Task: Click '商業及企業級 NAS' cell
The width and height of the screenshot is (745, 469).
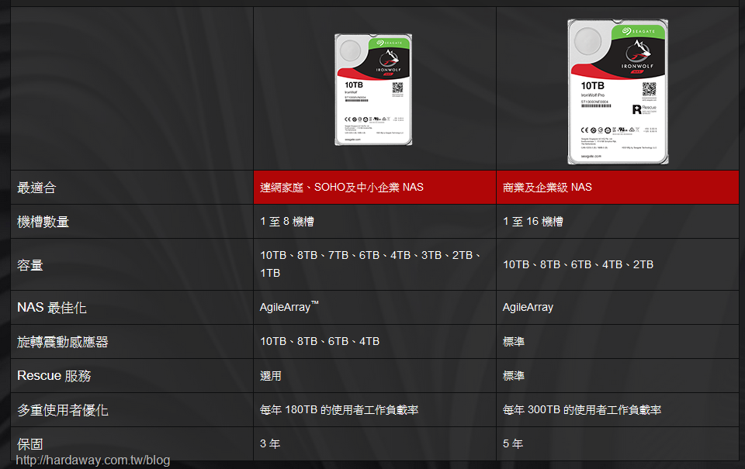Action: click(x=618, y=188)
